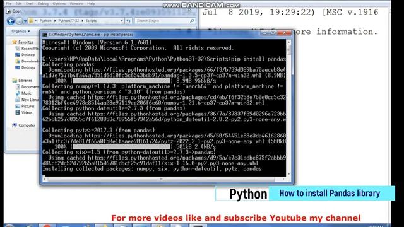
Task: Open the Organize dropdown menu
Action: (x=21, y=31)
